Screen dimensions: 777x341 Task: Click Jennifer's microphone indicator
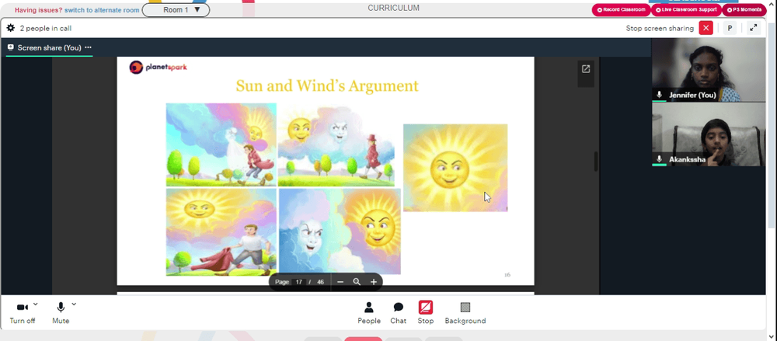(x=659, y=95)
